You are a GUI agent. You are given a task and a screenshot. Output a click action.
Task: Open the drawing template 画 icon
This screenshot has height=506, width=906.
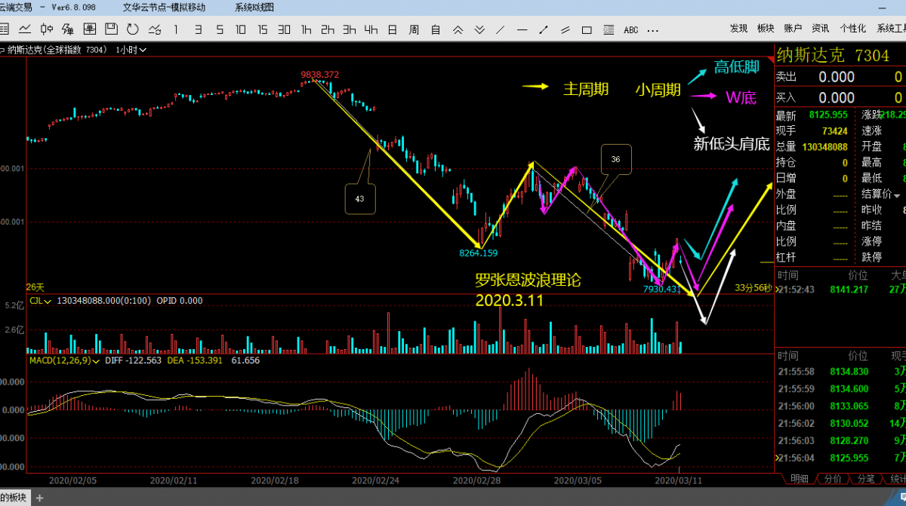(90, 29)
